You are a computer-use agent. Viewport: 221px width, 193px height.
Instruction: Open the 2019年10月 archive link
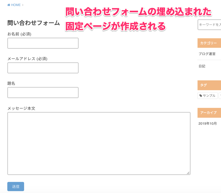207,124
